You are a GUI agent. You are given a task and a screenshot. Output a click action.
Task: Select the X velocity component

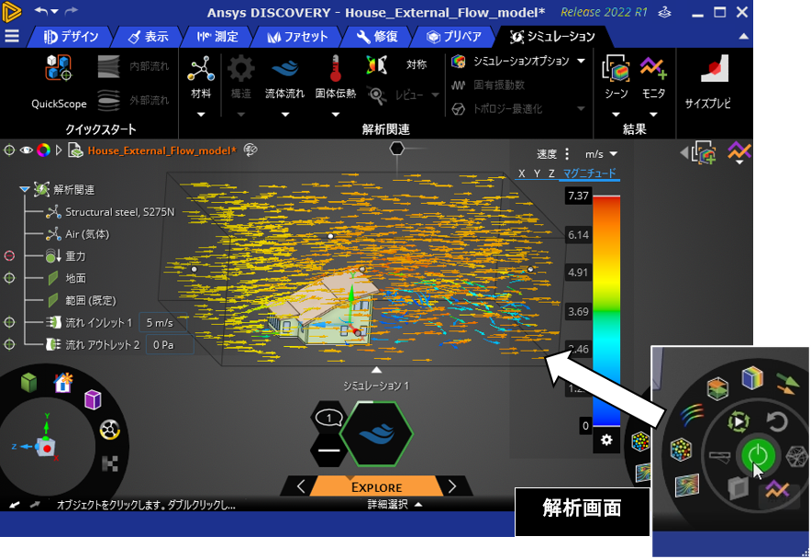point(521,173)
